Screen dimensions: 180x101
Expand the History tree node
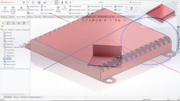1,33
